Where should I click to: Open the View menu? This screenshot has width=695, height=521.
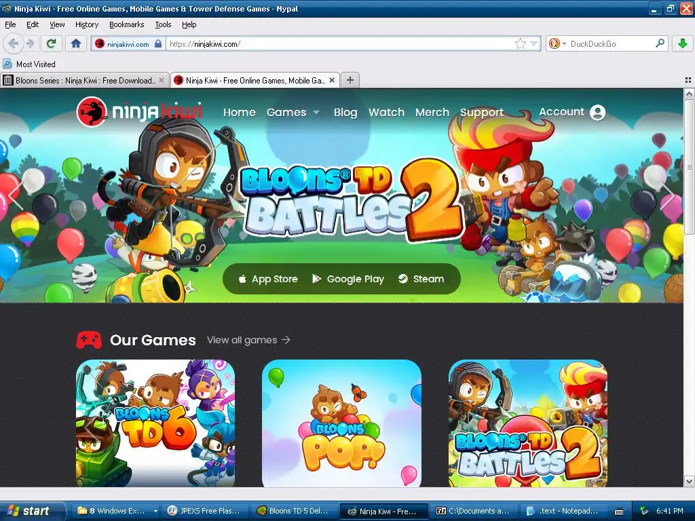pyautogui.click(x=57, y=24)
